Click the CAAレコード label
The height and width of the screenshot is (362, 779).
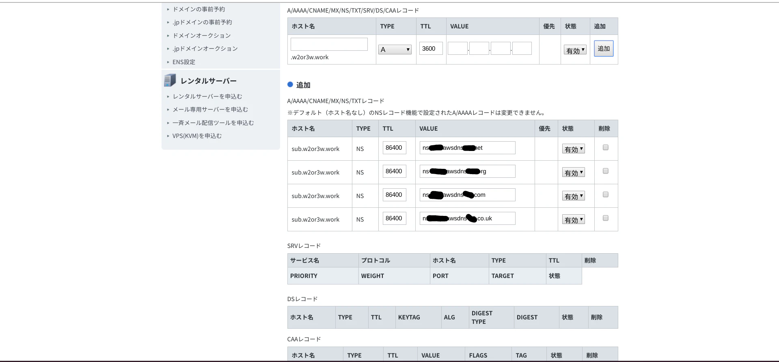(304, 339)
